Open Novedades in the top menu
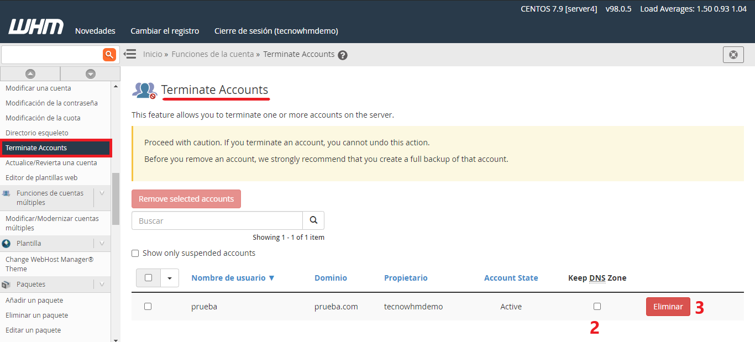 point(95,31)
